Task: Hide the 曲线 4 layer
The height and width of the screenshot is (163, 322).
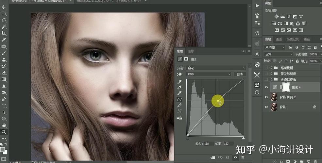Action: [266, 87]
